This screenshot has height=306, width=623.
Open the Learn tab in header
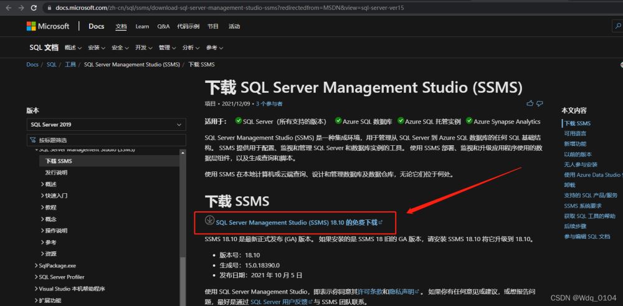(142, 26)
